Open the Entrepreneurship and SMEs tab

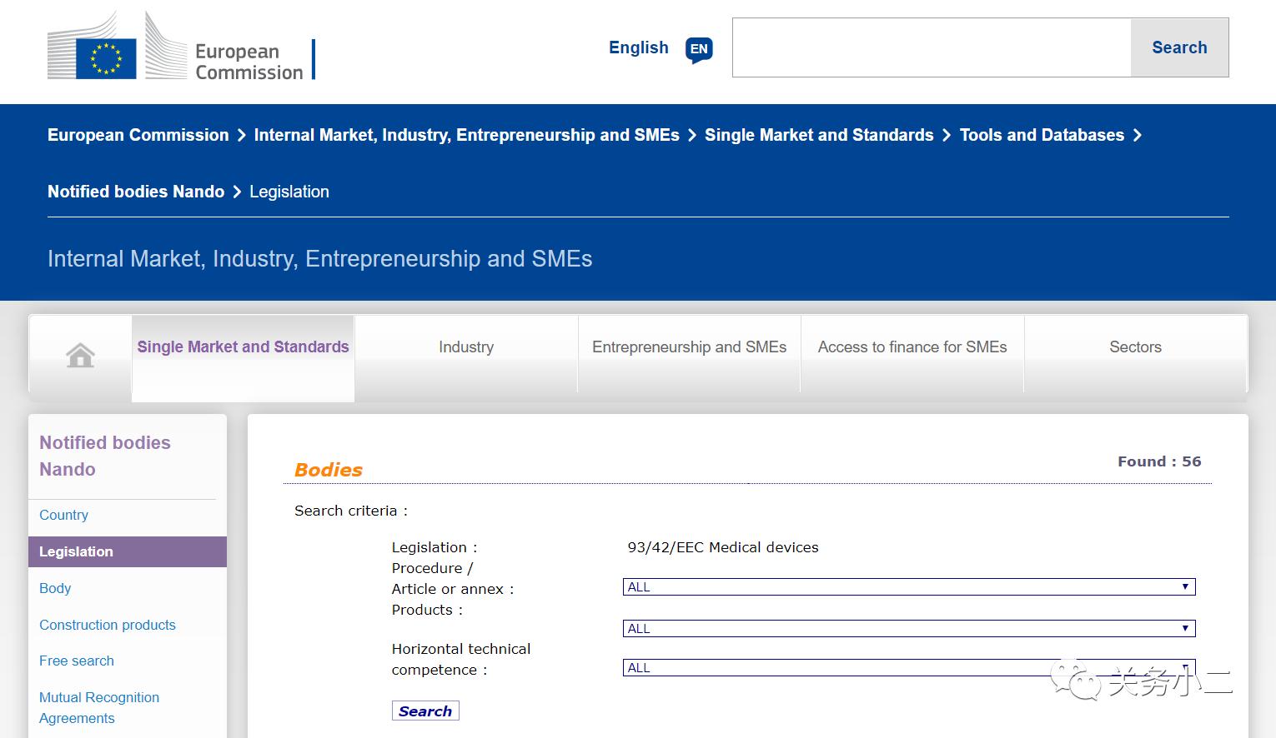pyautogui.click(x=689, y=347)
